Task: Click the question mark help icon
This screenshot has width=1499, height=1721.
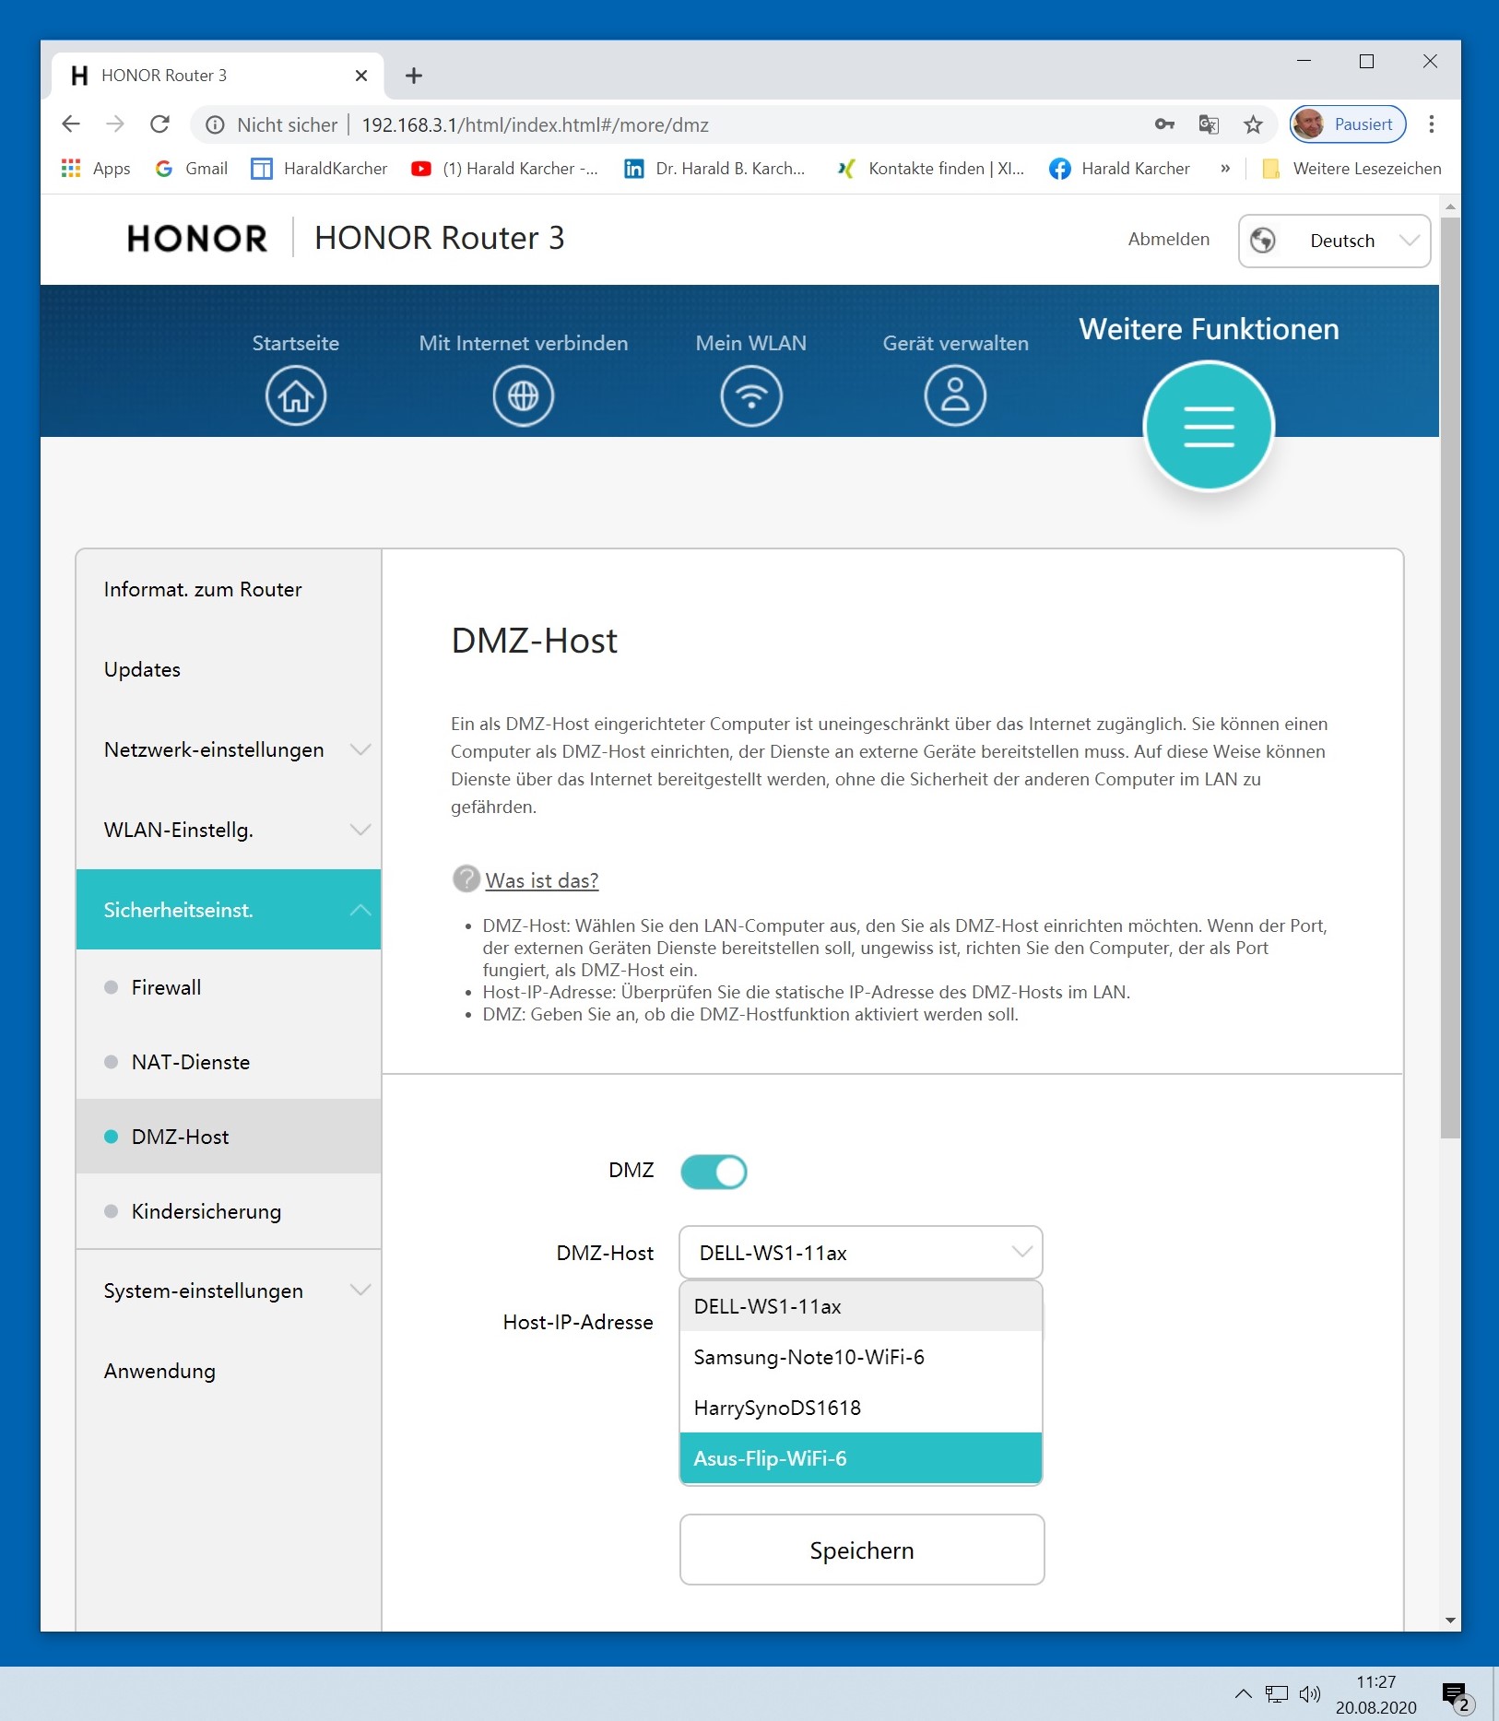Action: coord(466,879)
